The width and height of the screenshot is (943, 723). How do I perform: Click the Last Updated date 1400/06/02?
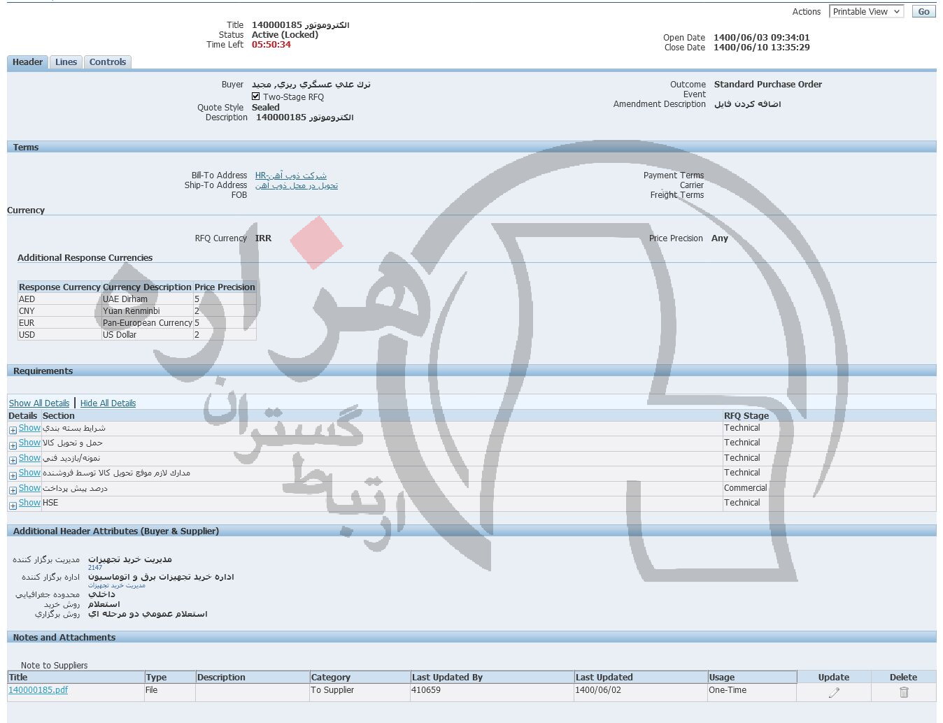pos(597,690)
